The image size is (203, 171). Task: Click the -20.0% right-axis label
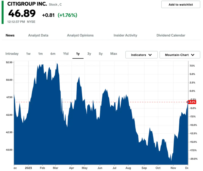tap(193, 159)
